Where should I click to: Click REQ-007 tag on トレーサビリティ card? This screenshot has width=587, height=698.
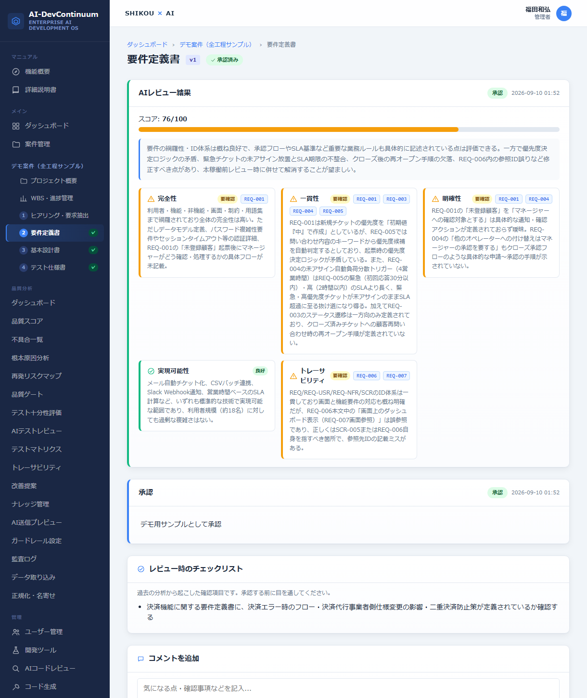[x=396, y=376]
